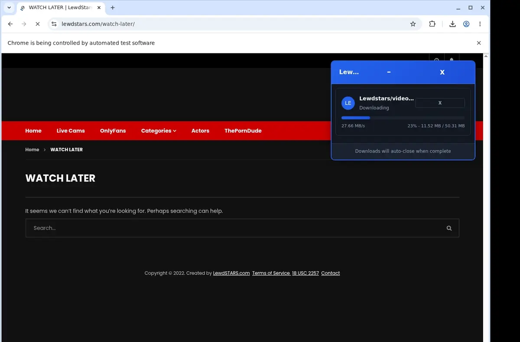Click the Lewdstars/video... download title
This screenshot has height=342, width=520.
[x=387, y=99]
